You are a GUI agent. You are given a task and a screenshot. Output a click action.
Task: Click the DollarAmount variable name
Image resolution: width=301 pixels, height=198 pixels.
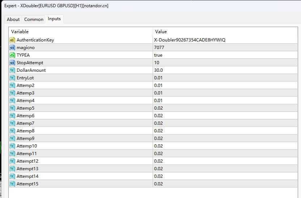coord(31,70)
